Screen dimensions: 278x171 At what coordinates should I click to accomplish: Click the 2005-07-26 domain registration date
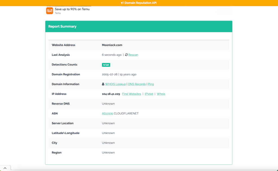pos(109,75)
